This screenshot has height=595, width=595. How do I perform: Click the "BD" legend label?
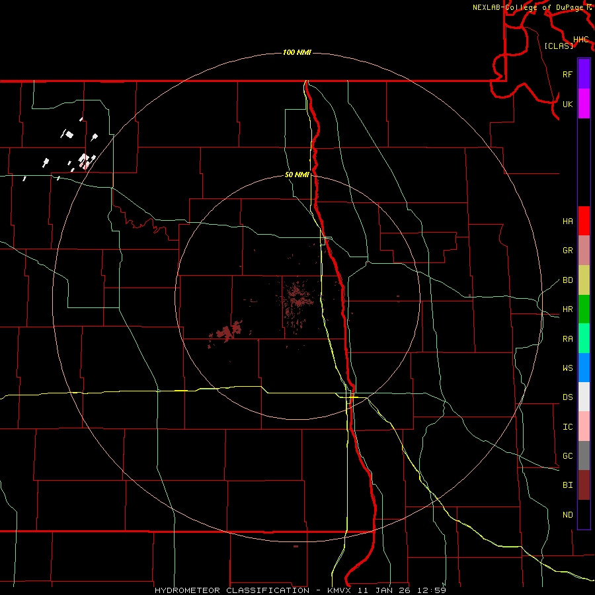(568, 280)
